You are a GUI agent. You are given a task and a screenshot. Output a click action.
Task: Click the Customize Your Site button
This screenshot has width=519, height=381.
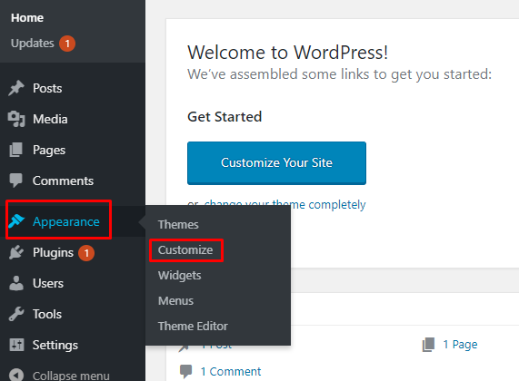tap(276, 163)
